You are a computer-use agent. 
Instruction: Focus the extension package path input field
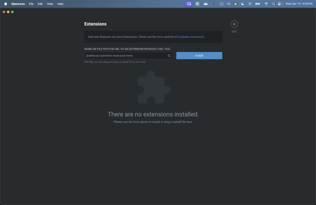tap(125, 55)
